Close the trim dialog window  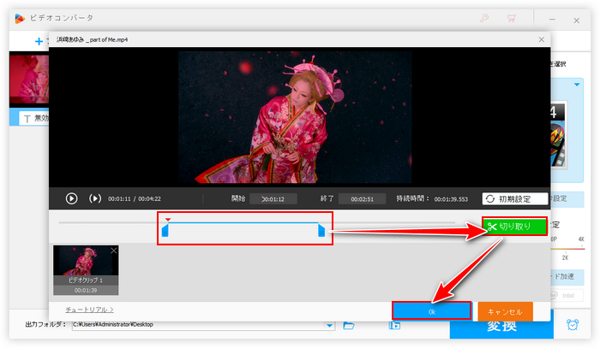coord(540,39)
